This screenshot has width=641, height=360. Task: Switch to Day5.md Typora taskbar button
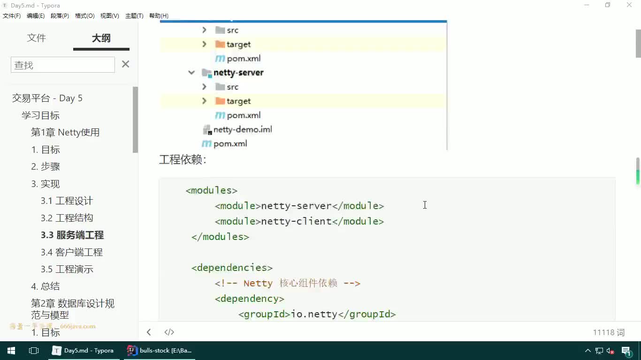(84, 350)
